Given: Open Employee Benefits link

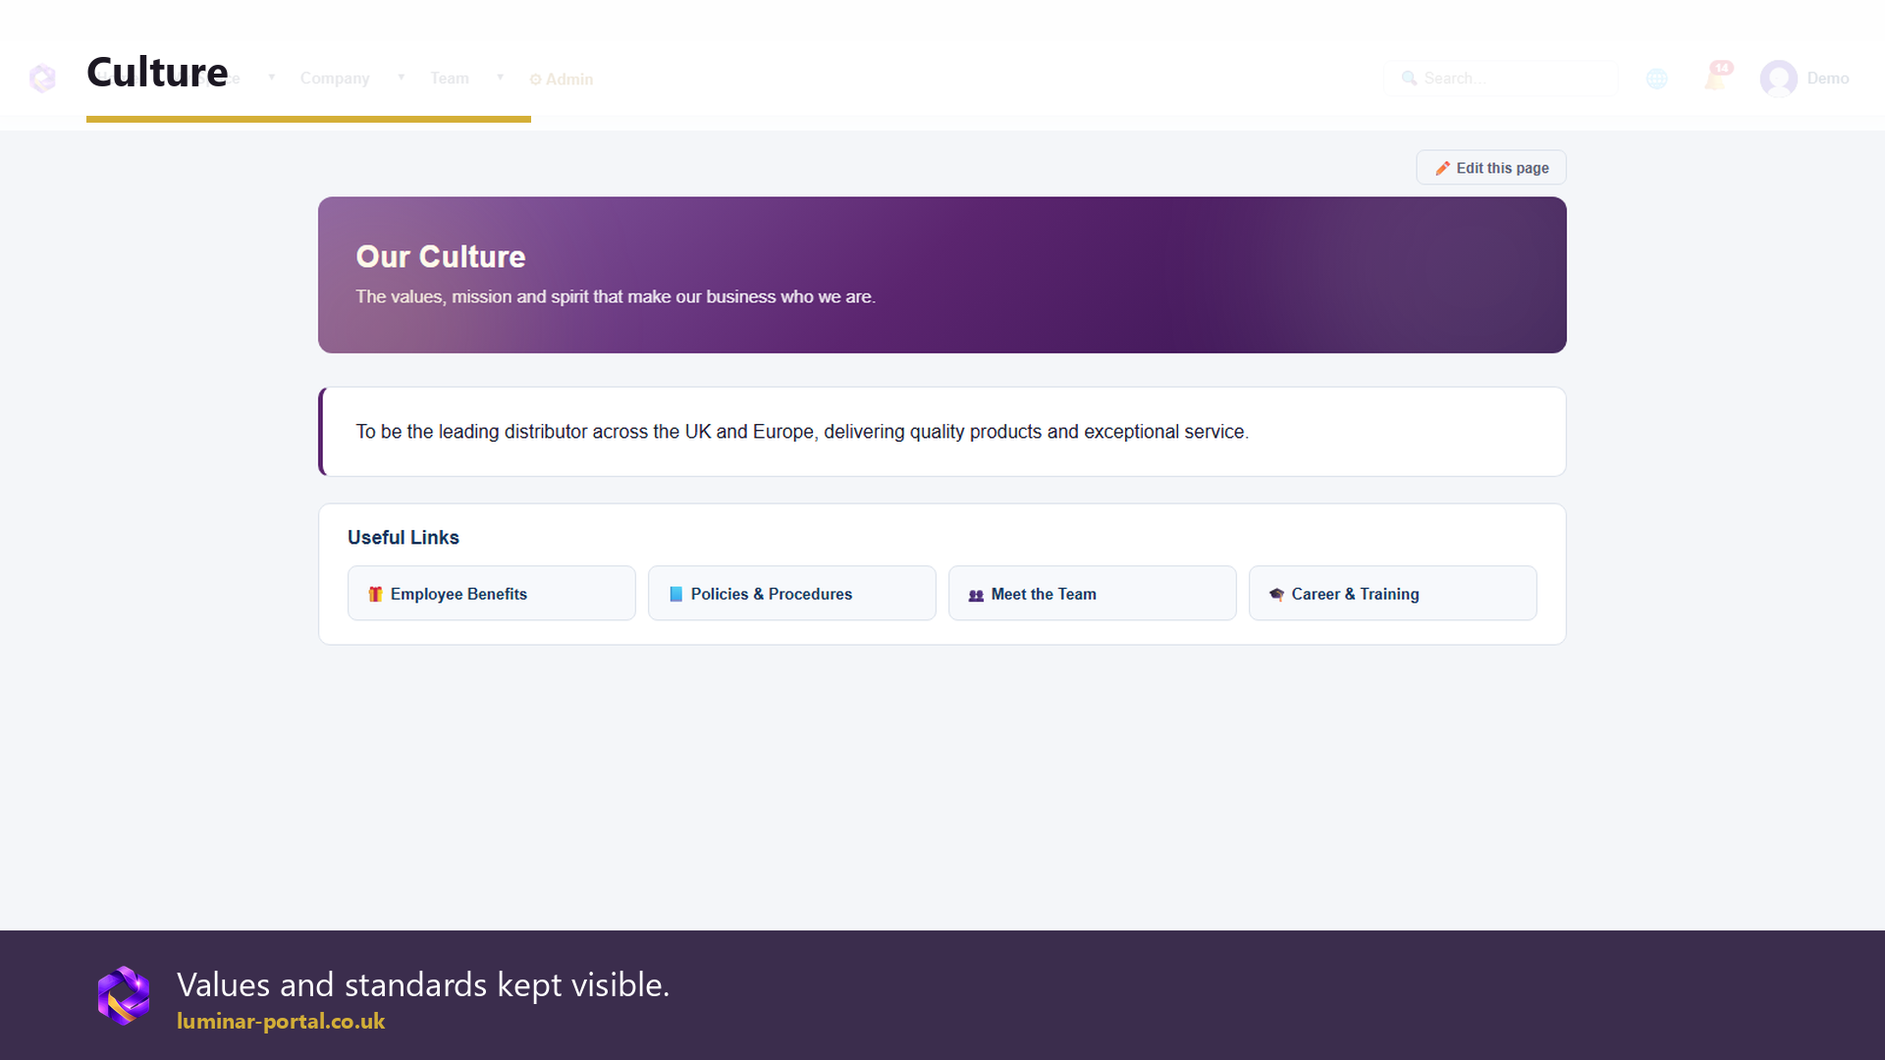Looking at the screenshot, I should point(492,594).
